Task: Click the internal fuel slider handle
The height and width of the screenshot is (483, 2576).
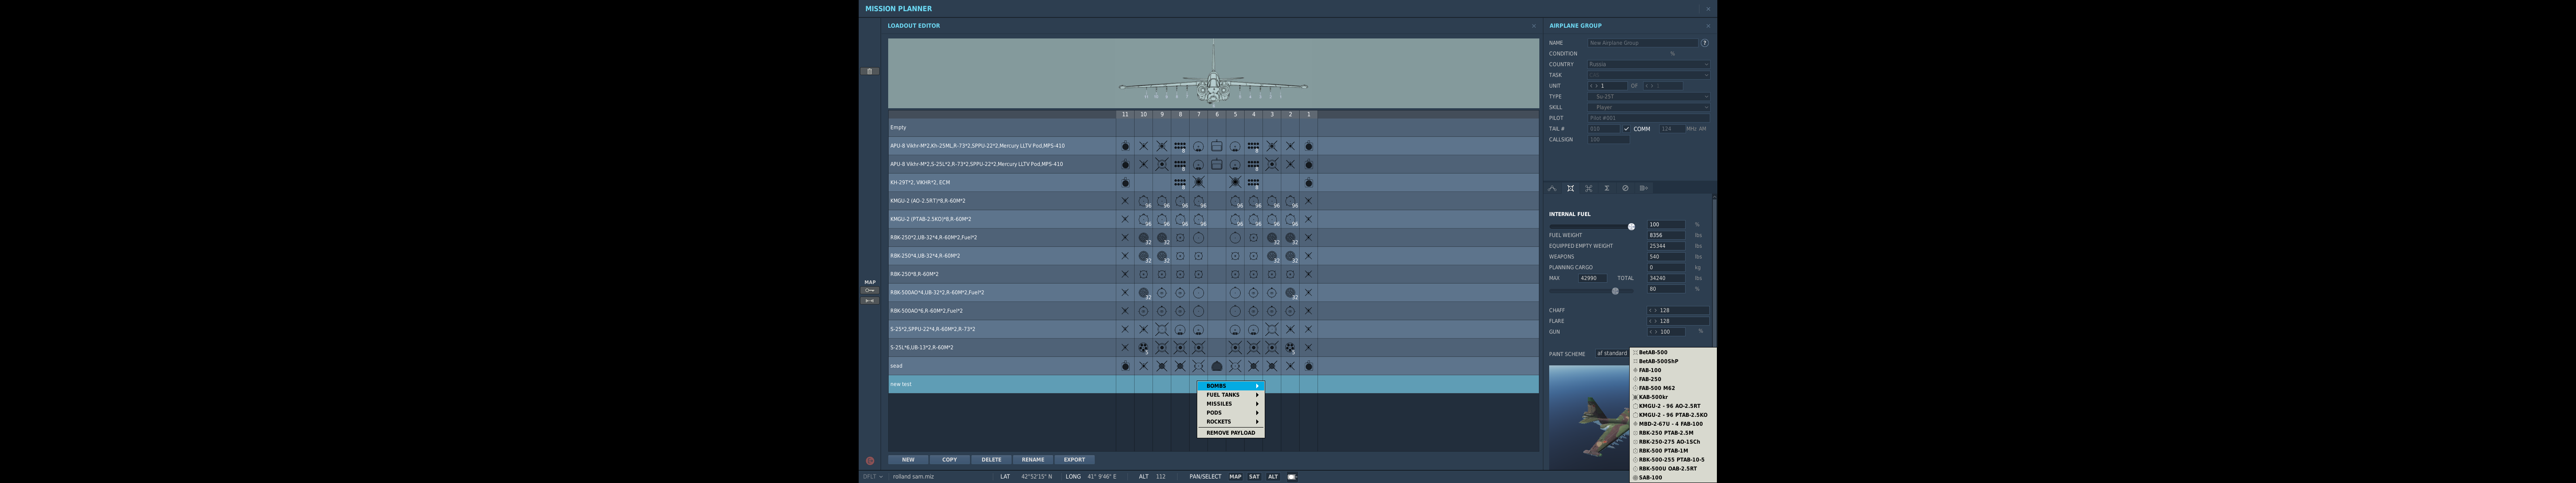Action: [1631, 227]
